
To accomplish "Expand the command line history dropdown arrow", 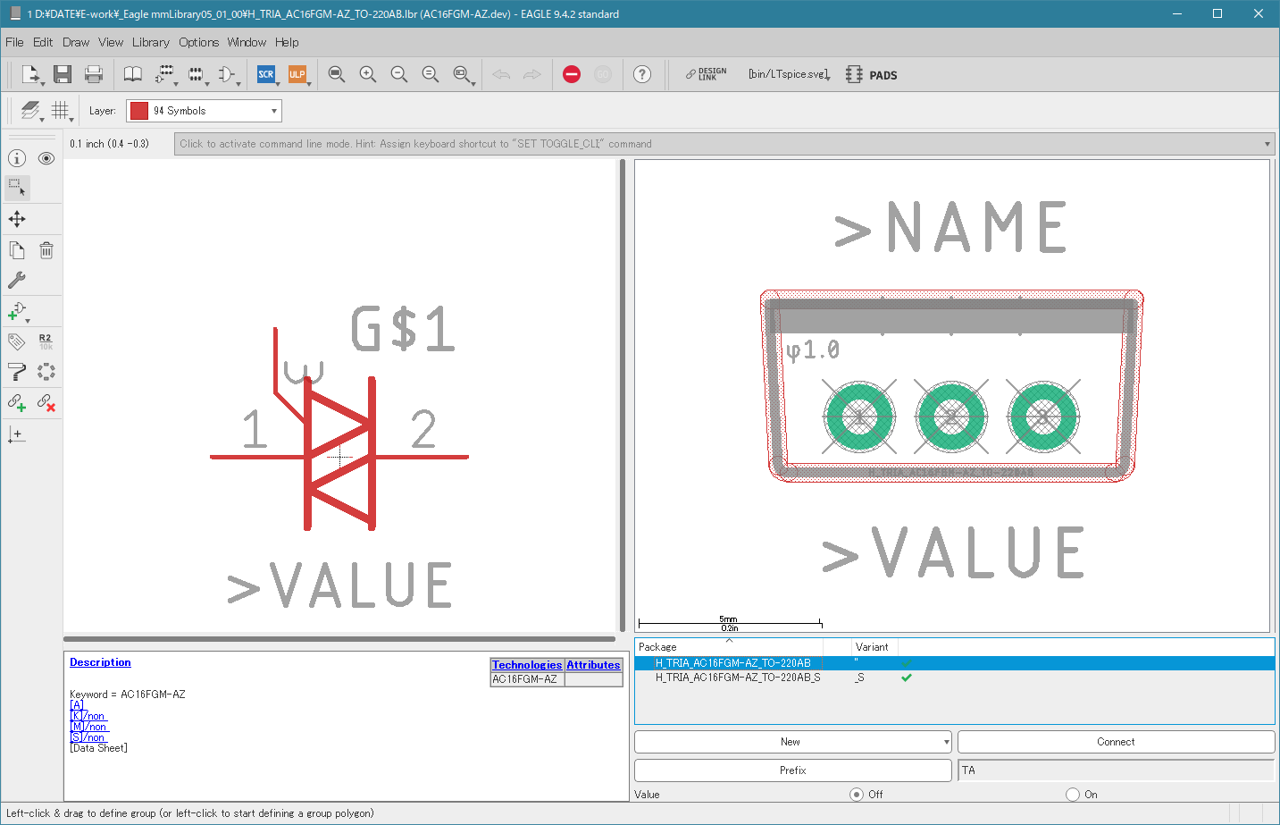I will 1267,144.
